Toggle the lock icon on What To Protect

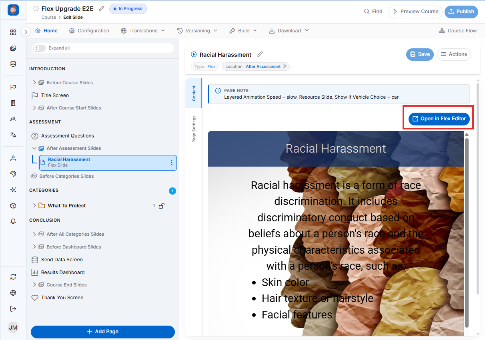click(161, 206)
